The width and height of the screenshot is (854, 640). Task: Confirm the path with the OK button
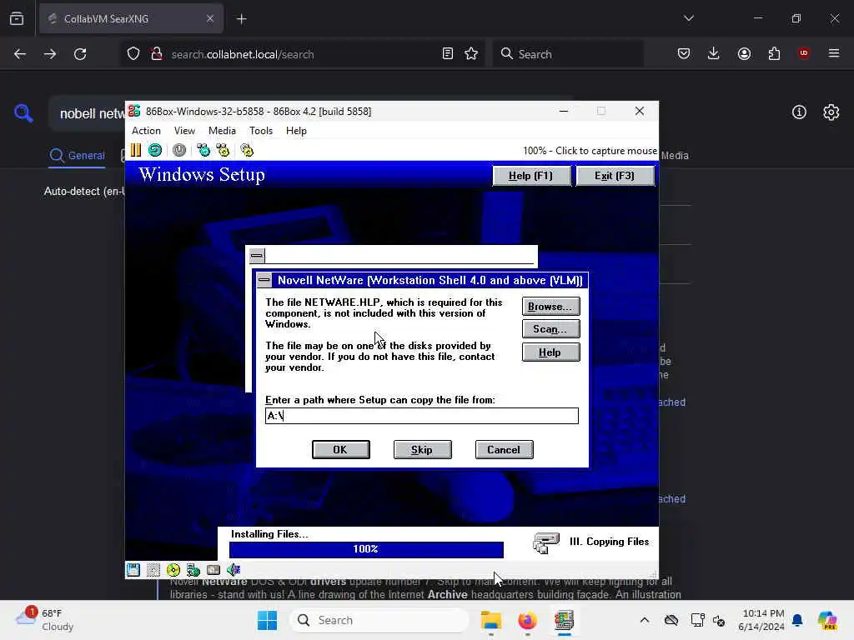point(340,449)
